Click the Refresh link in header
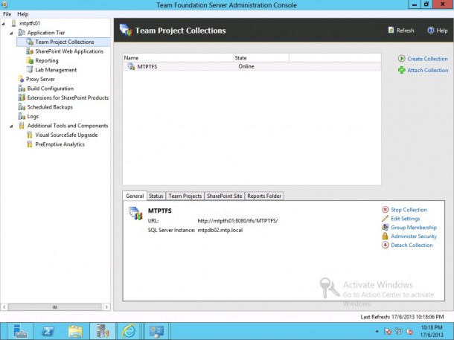Screen dimensions: 454x340 [x=401, y=31]
